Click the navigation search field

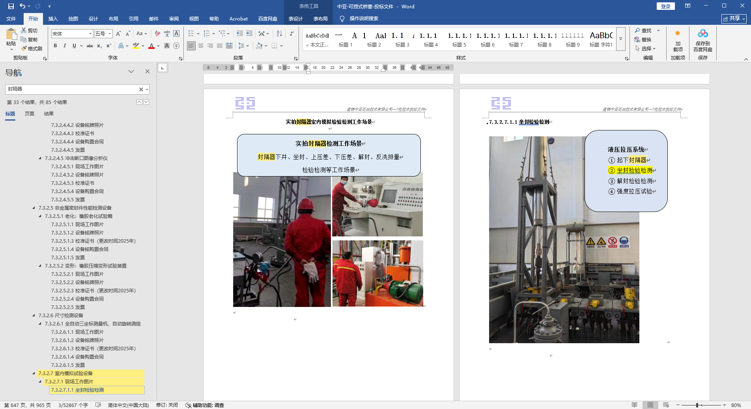pos(71,89)
